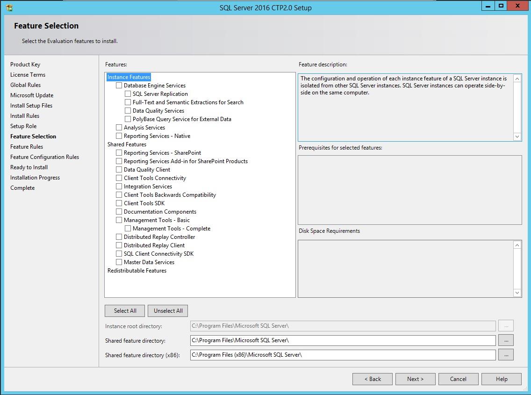Check Reporting Services - SharePoint
Viewport: 531px width, 395px height.
(x=119, y=153)
